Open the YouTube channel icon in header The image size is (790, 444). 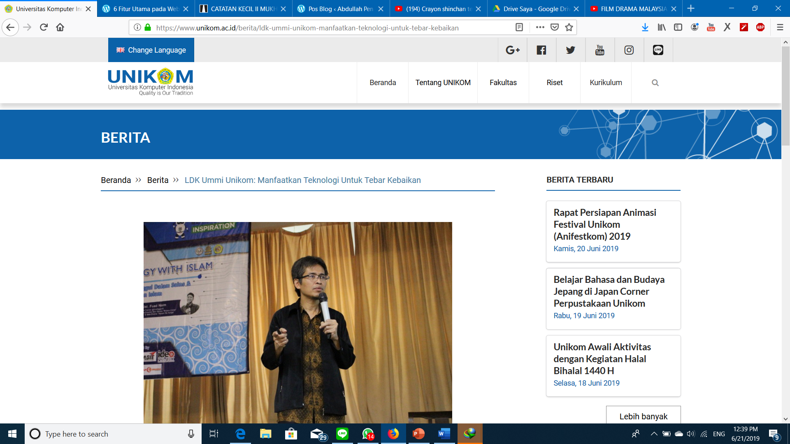600,50
